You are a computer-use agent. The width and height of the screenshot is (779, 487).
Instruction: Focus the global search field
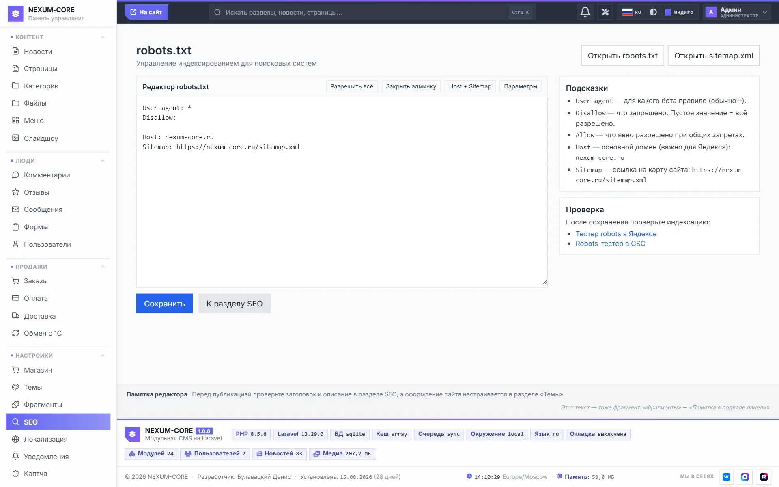[x=372, y=12]
